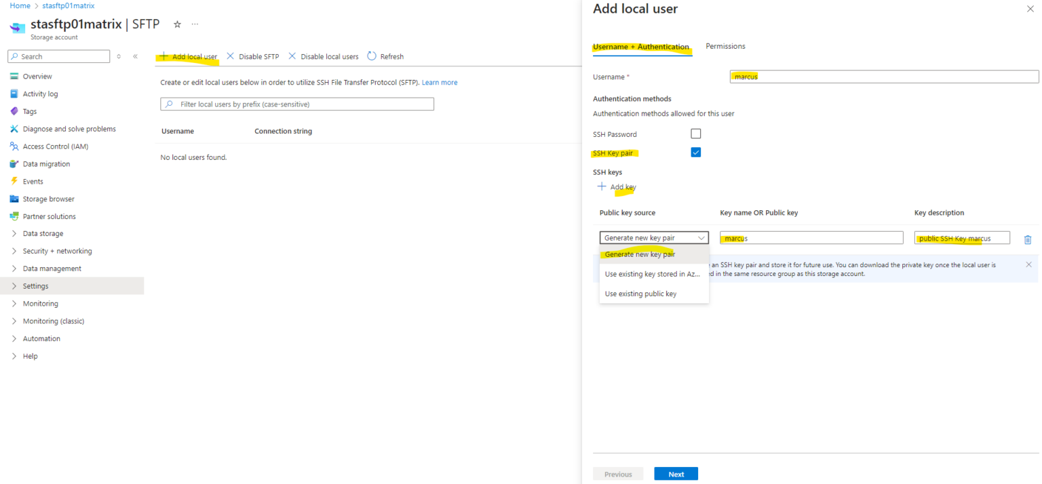Open Access Control (IAM) page
Screen dimensions: 1042x484
pyautogui.click(x=55, y=146)
